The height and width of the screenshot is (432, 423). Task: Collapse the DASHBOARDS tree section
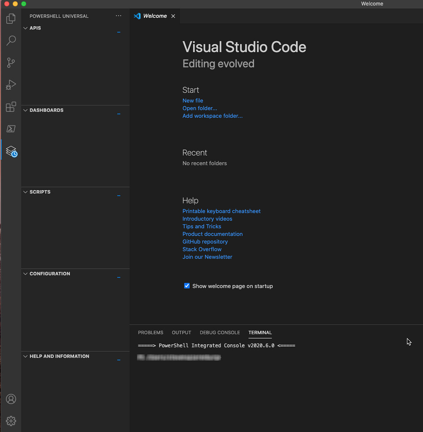(x=119, y=113)
